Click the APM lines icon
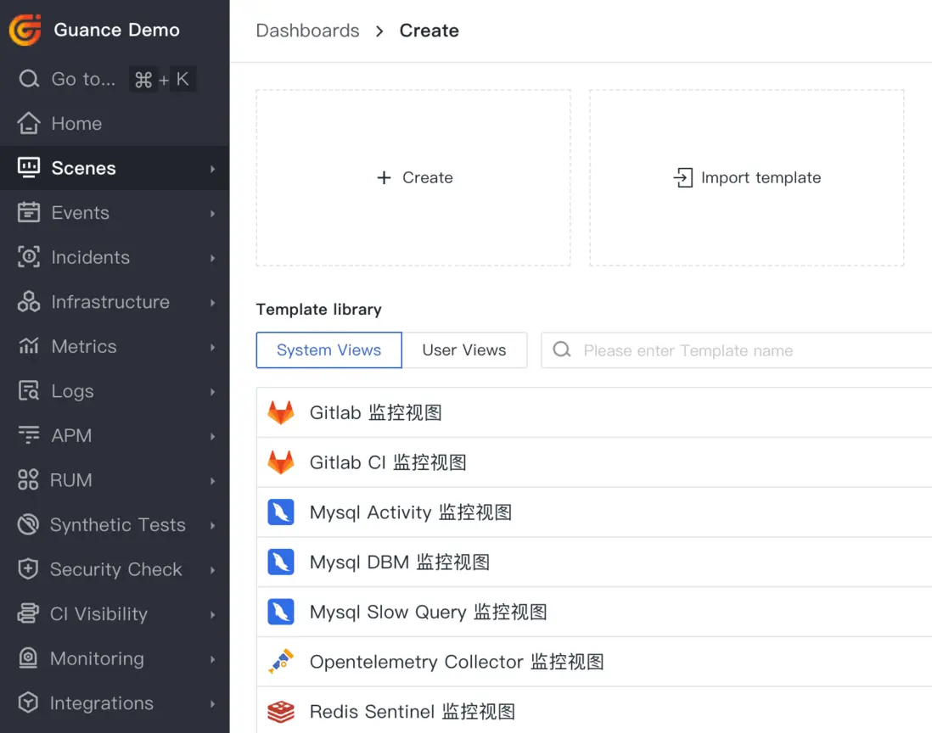Viewport: 932px width, 733px height. point(29,435)
